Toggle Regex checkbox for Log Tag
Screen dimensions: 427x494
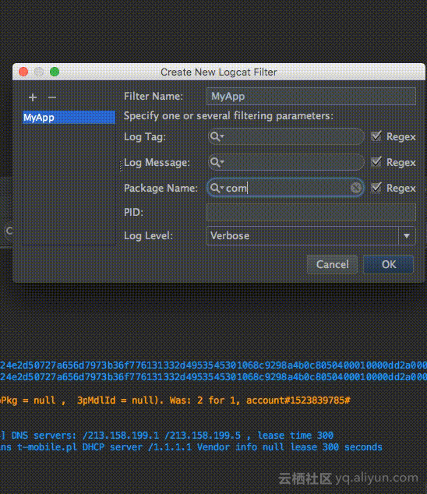[x=376, y=136]
